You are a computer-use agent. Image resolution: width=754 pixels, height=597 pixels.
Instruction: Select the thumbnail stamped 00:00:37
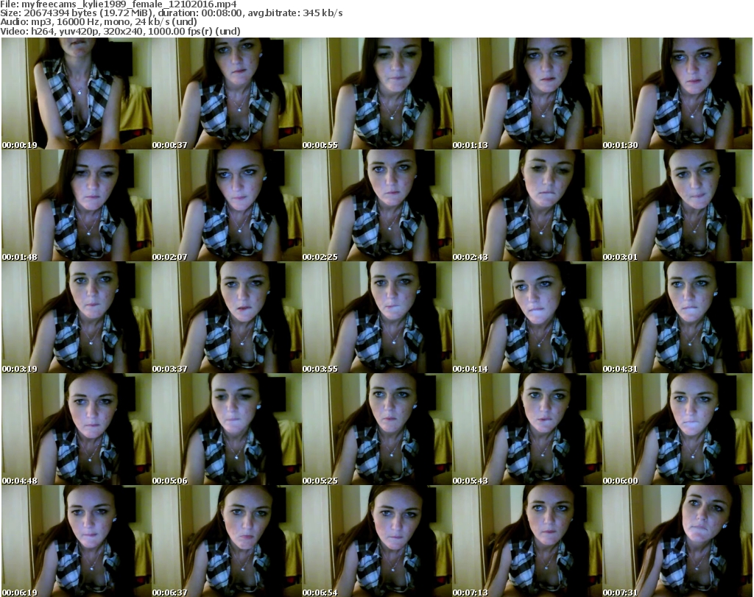coord(227,93)
